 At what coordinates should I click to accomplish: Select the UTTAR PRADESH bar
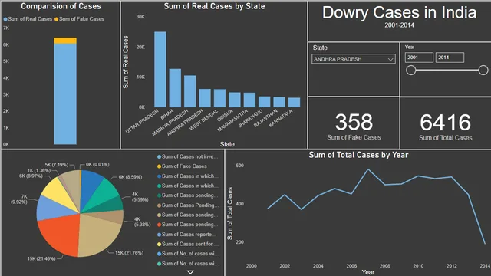[x=160, y=70]
